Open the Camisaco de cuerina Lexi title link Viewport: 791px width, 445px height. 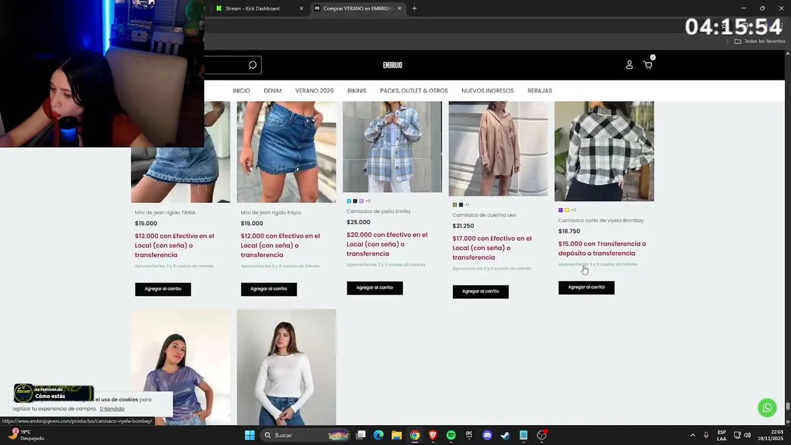484,215
